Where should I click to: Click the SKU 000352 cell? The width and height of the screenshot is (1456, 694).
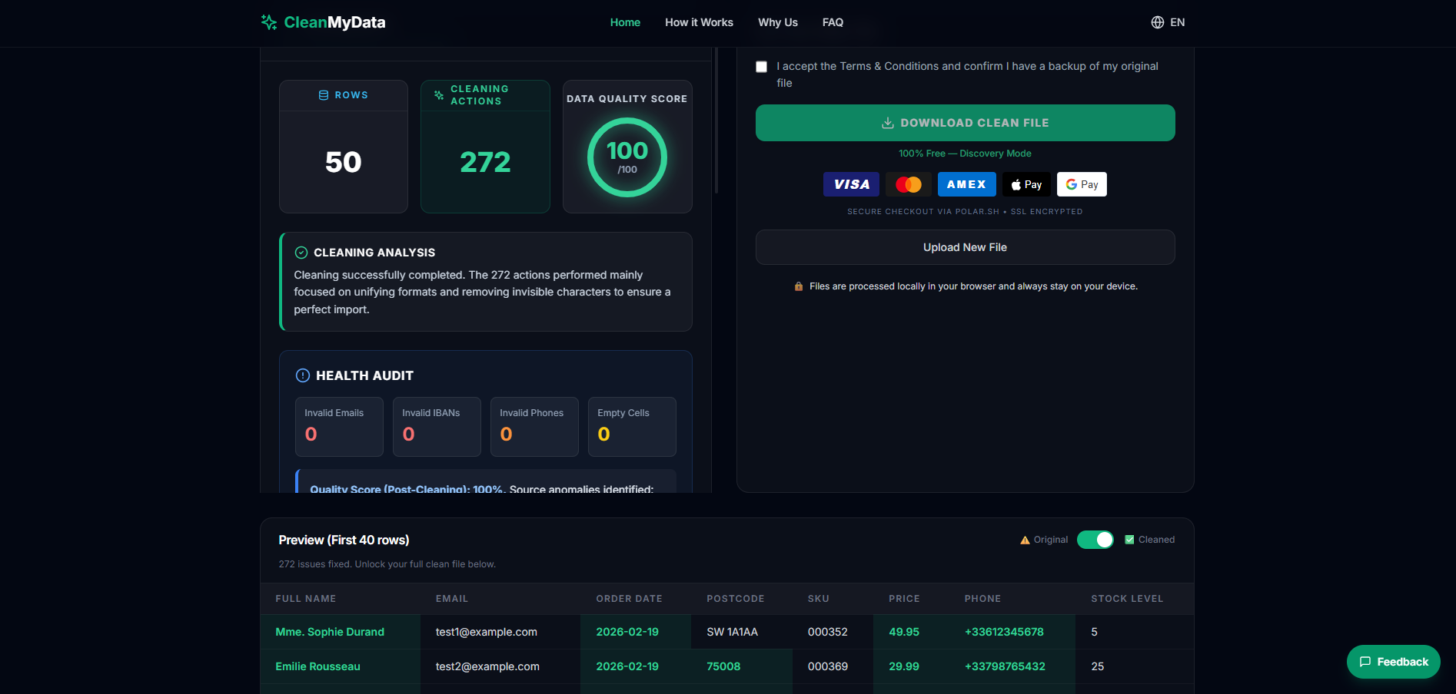pos(833,632)
